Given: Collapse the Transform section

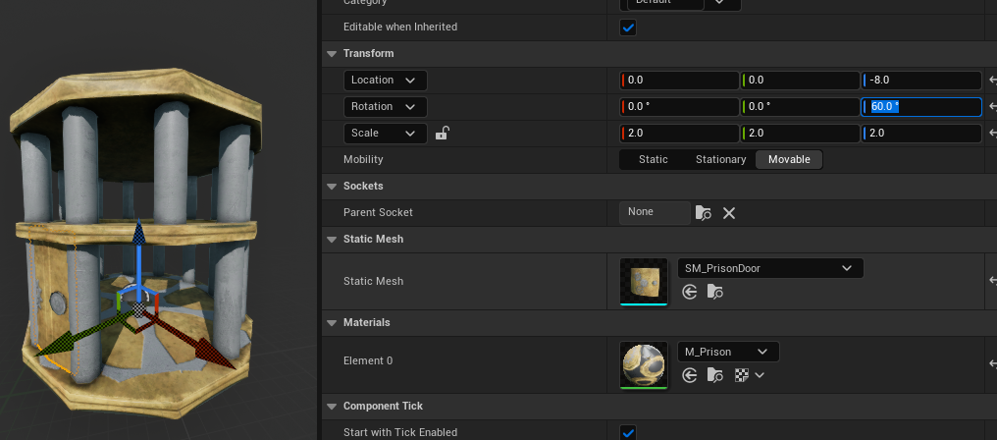Looking at the screenshot, I should pyautogui.click(x=332, y=53).
